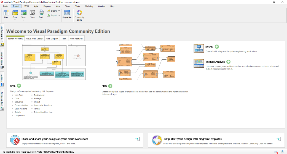Viewport: 287px width, 154px height.
Task: Open project Properties icon
Action: (x=67, y=13)
